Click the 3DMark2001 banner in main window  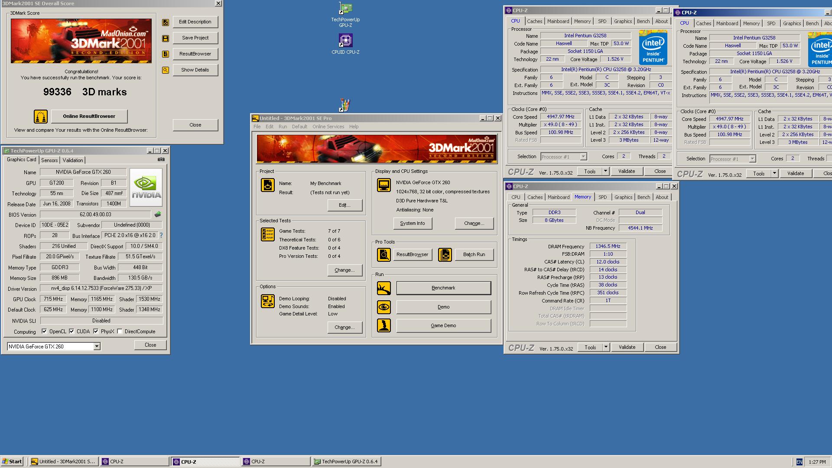pyautogui.click(x=377, y=149)
